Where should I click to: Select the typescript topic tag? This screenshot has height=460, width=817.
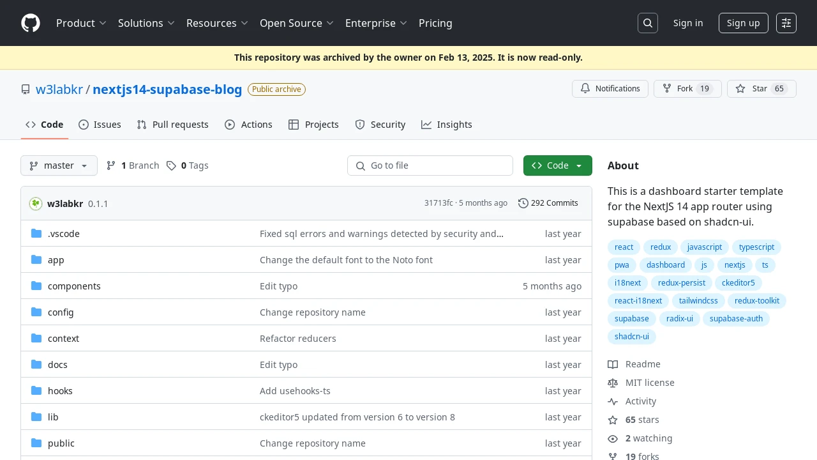pyautogui.click(x=756, y=247)
